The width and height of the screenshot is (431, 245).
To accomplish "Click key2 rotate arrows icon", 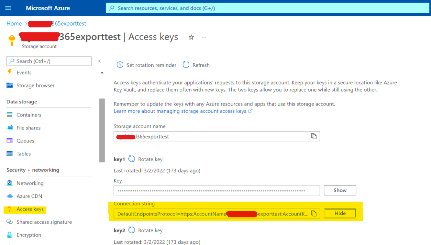I will point(132,230).
